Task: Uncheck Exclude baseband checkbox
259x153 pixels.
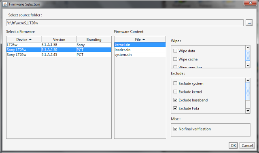Action: click(x=175, y=100)
